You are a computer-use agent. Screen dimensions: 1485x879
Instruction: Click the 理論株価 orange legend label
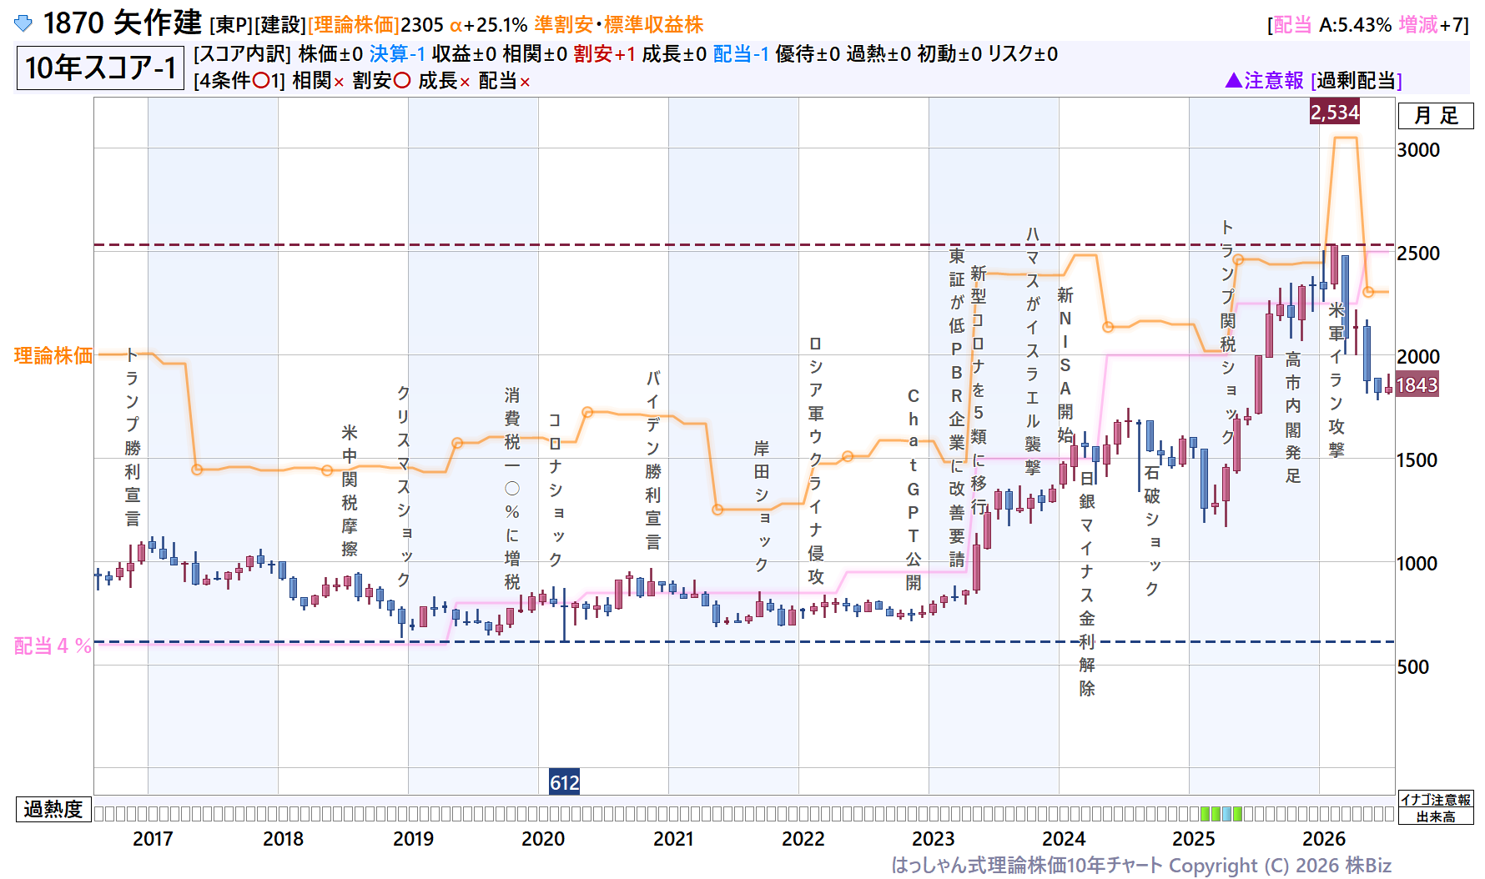(x=53, y=356)
